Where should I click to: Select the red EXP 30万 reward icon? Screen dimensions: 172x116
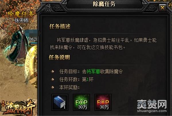(x=103, y=102)
